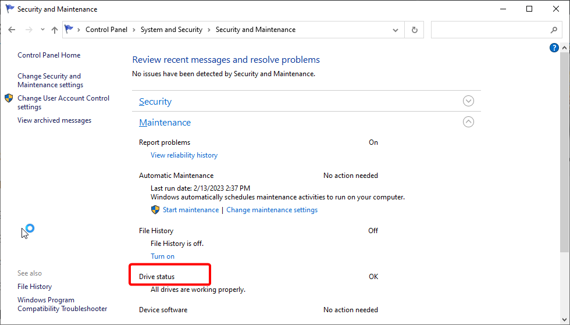Select Control Panel in the breadcrumb
This screenshot has height=325, width=570.
(106, 30)
